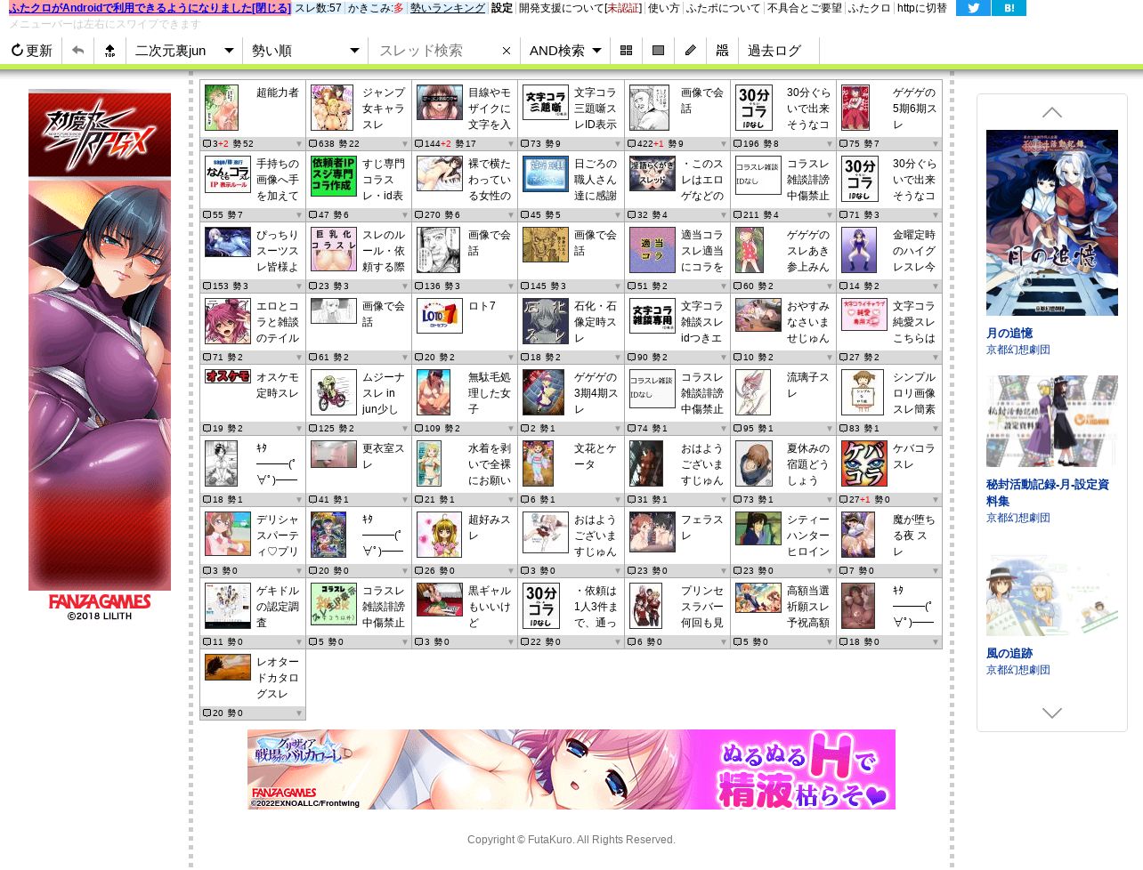Open 設定 settings
Screen dimensions: 1143x870
pyautogui.click(x=502, y=8)
